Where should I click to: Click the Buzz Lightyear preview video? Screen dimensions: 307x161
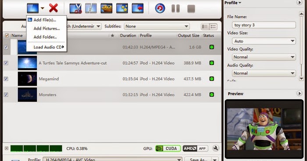264,129
